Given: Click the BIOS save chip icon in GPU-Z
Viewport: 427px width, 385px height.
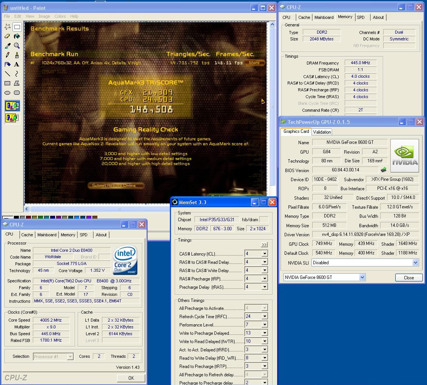Looking at the screenshot, I should [x=384, y=170].
